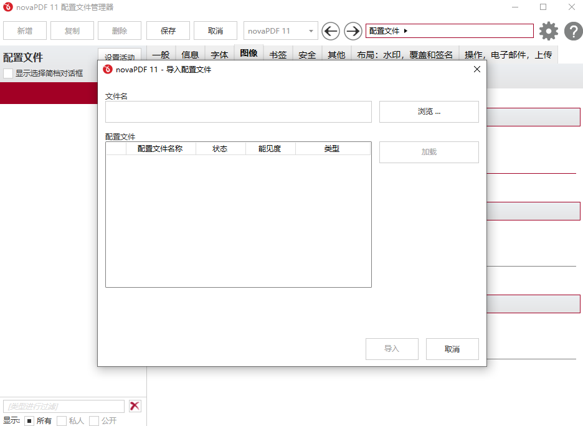Click inside the 文件名 input field
The height and width of the screenshot is (426, 583).
pyautogui.click(x=238, y=111)
